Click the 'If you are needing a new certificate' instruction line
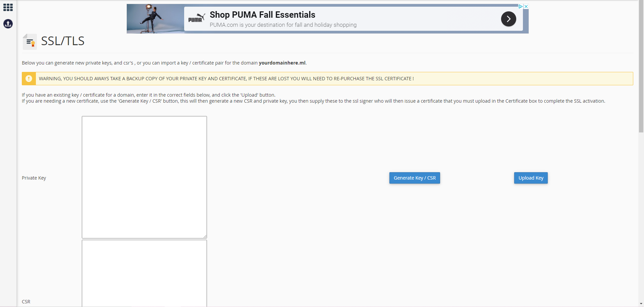Image resolution: width=644 pixels, height=307 pixels. pyautogui.click(x=314, y=101)
